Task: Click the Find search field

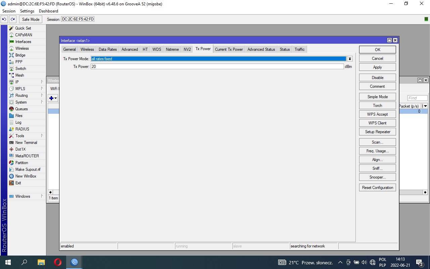Action: point(418,98)
